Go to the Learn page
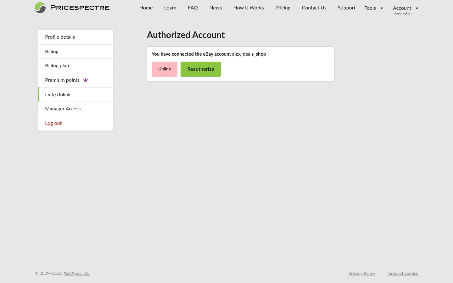The image size is (453, 283). (170, 8)
